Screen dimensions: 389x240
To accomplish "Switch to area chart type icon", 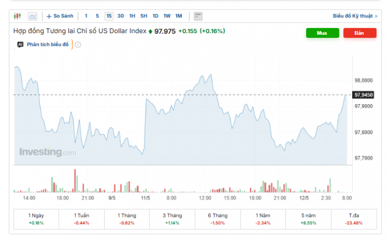I will pyautogui.click(x=33, y=16).
